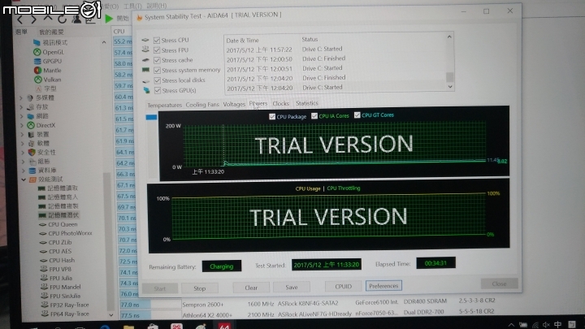Toggle the Stress GPU(s) checkbox
This screenshot has width=585, height=329.
(158, 90)
